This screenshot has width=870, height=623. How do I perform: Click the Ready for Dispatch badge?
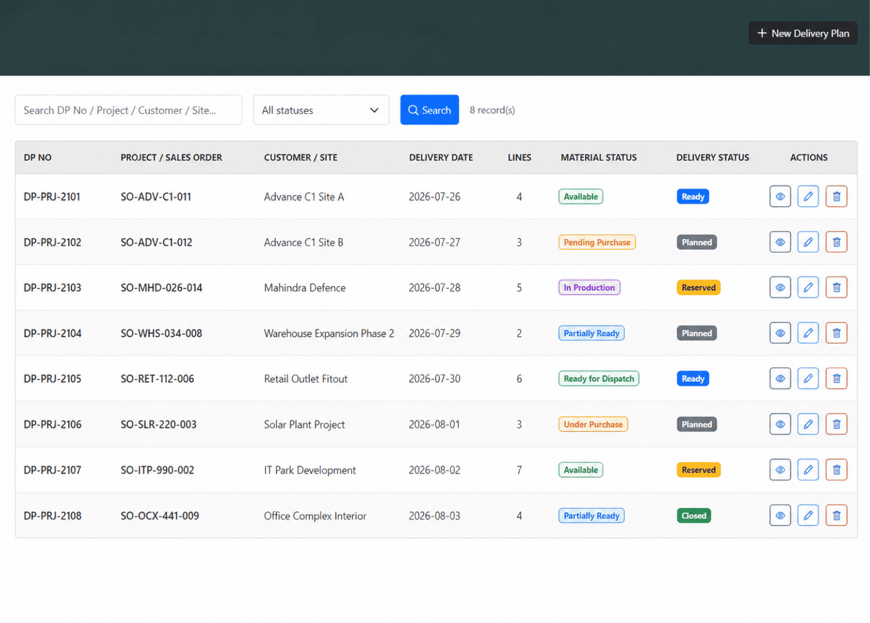(599, 378)
